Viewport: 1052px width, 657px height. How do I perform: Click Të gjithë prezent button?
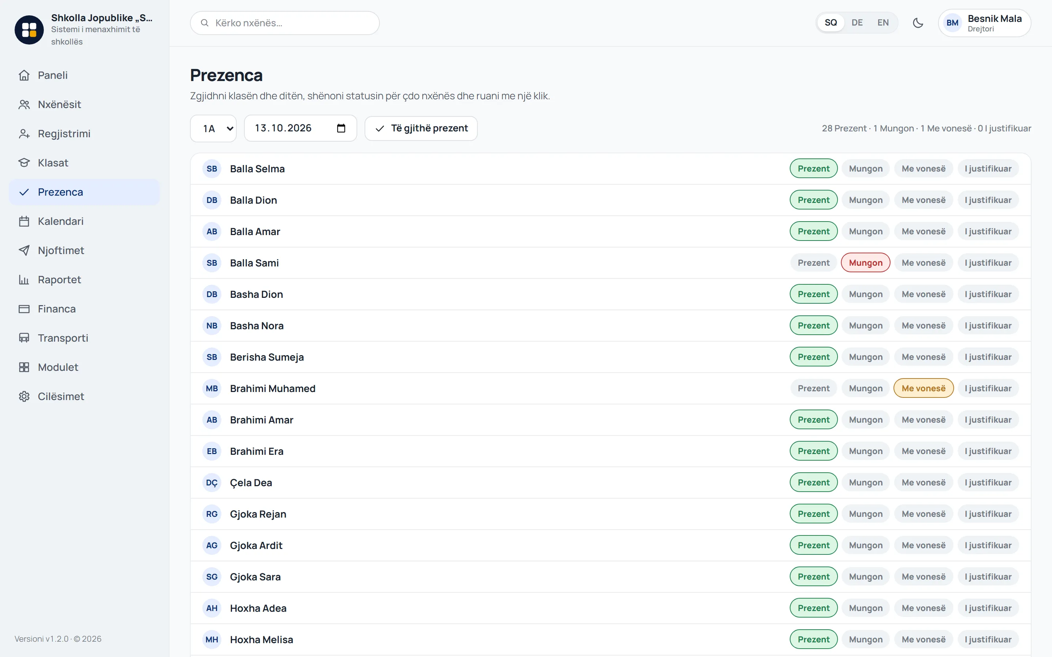pos(421,128)
